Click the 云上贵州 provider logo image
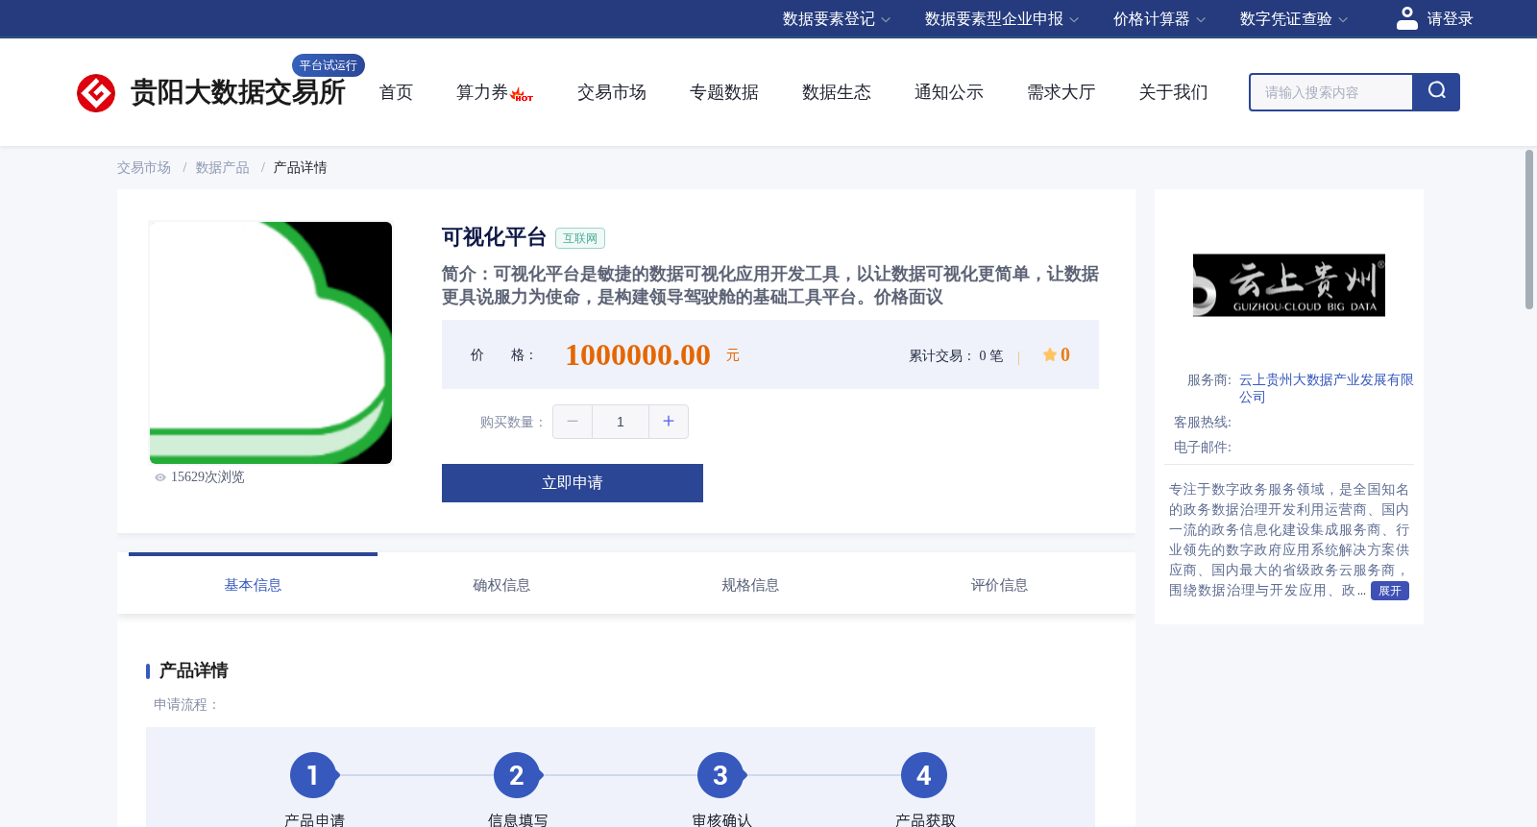 point(1289,285)
